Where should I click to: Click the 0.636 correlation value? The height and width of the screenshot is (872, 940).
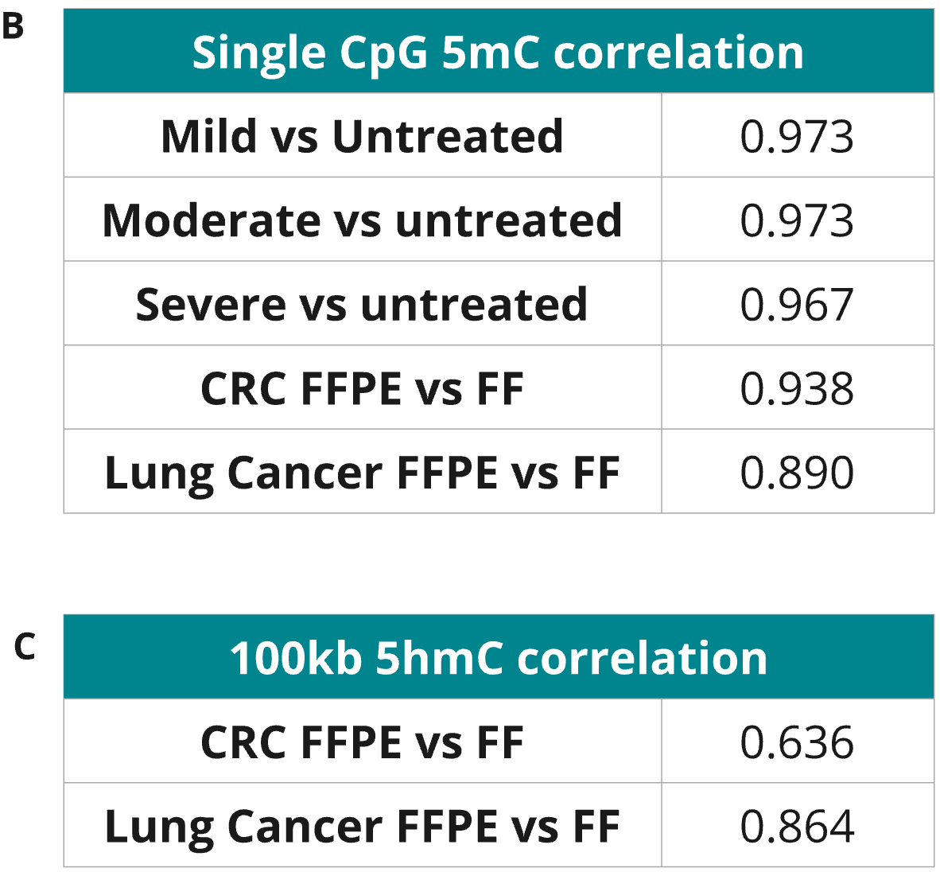tap(797, 743)
